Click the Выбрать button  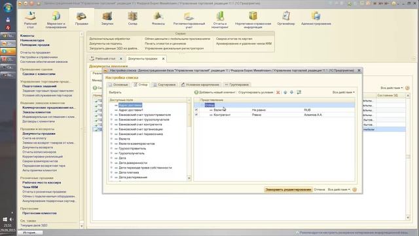tap(115, 92)
